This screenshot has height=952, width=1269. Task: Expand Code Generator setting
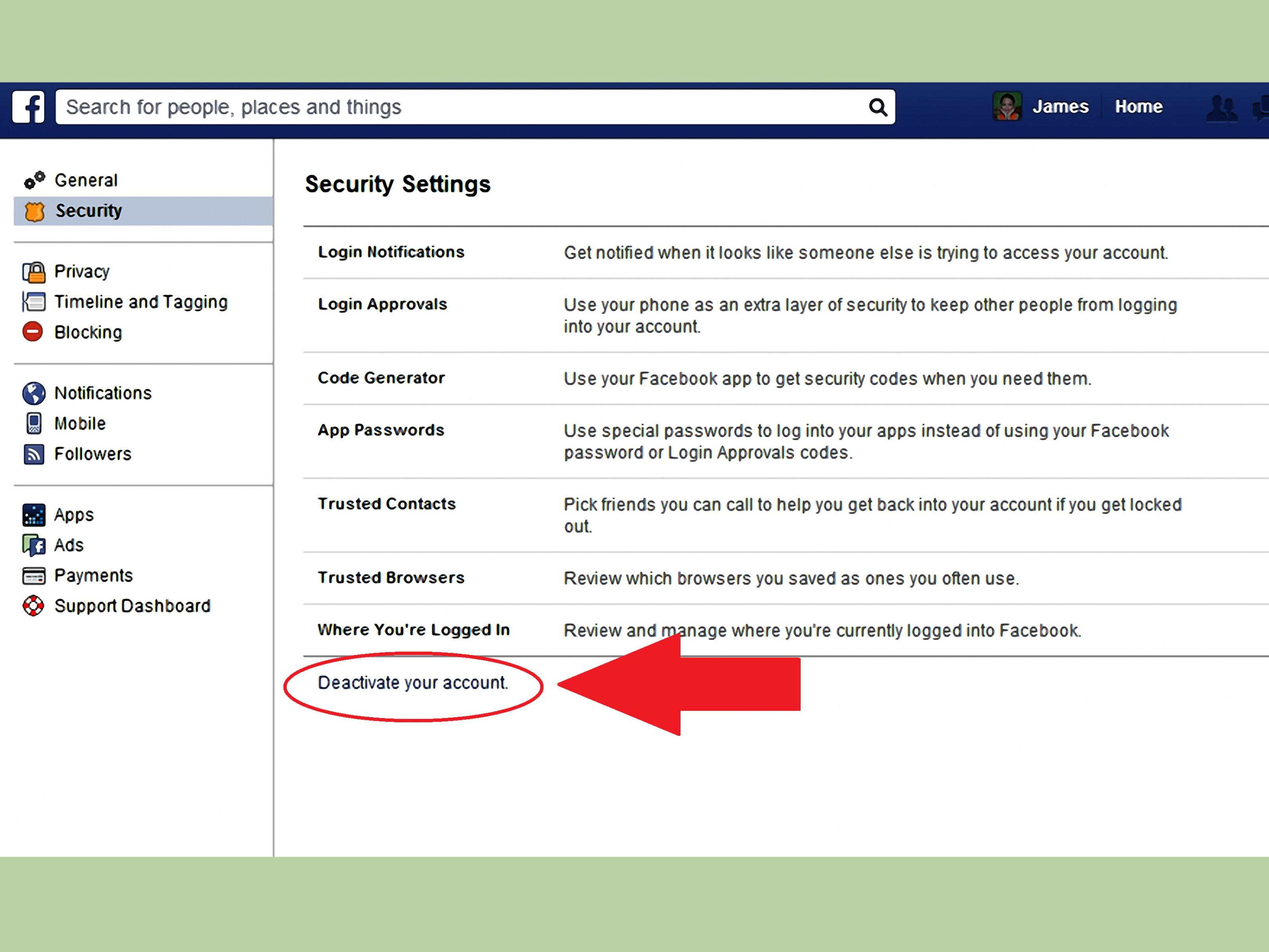click(x=786, y=379)
